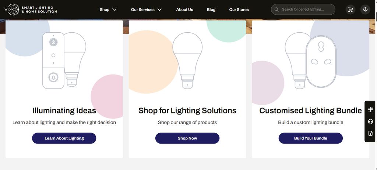Open the Our Stores page
Viewport: 377px width, 170px height.
pos(239,10)
